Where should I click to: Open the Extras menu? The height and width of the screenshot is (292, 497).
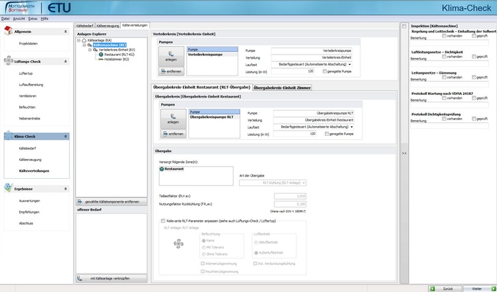pos(33,18)
